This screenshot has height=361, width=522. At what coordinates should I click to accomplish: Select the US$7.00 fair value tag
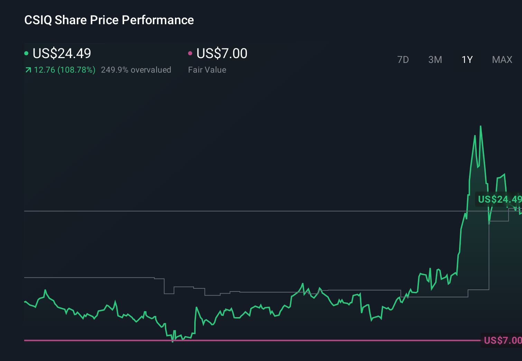click(501, 341)
